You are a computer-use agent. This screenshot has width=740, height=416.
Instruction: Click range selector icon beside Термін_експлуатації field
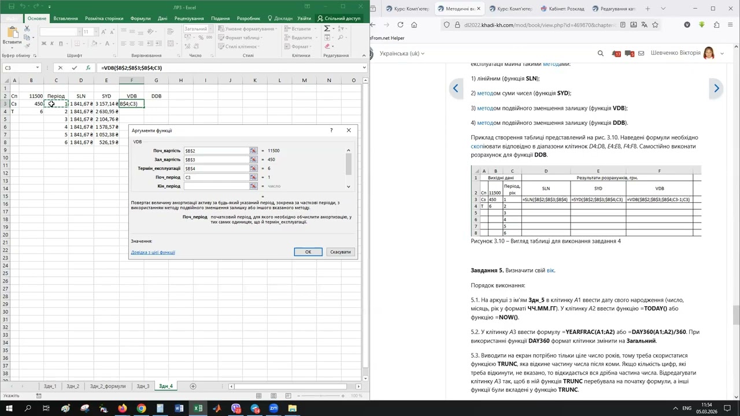point(253,169)
